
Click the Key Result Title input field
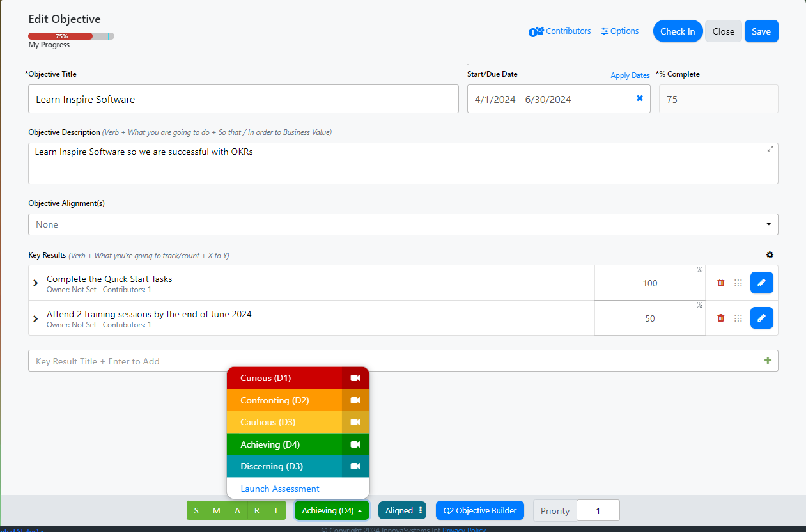(x=403, y=361)
